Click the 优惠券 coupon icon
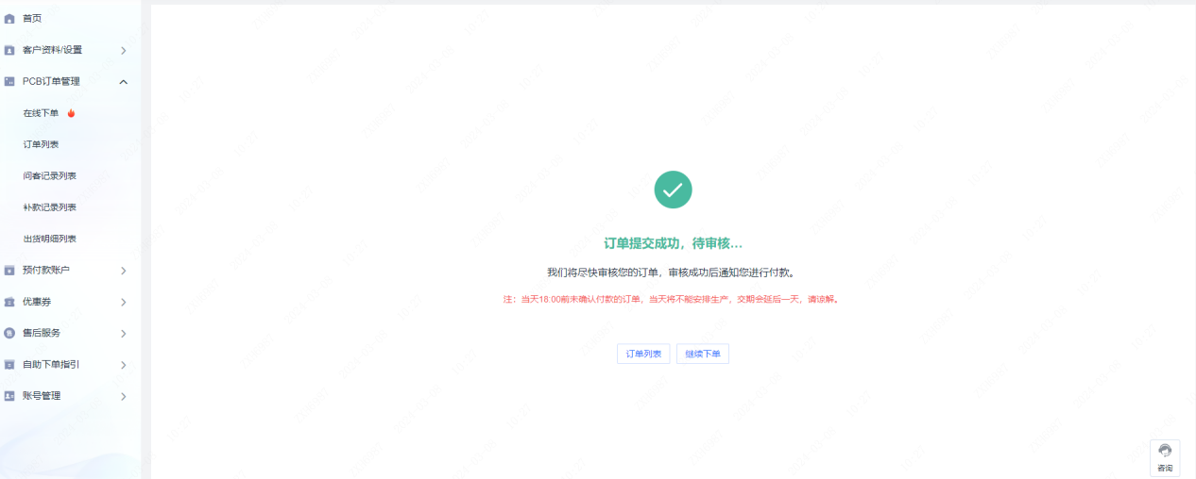The image size is (1196, 479). coord(9,302)
